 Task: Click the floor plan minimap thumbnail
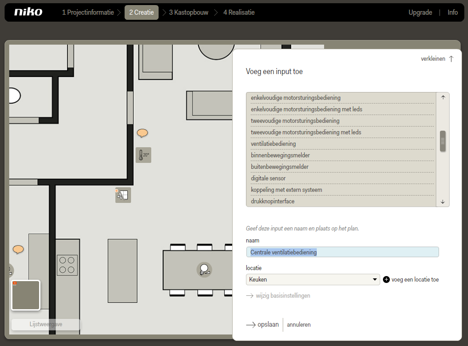pos(26,295)
